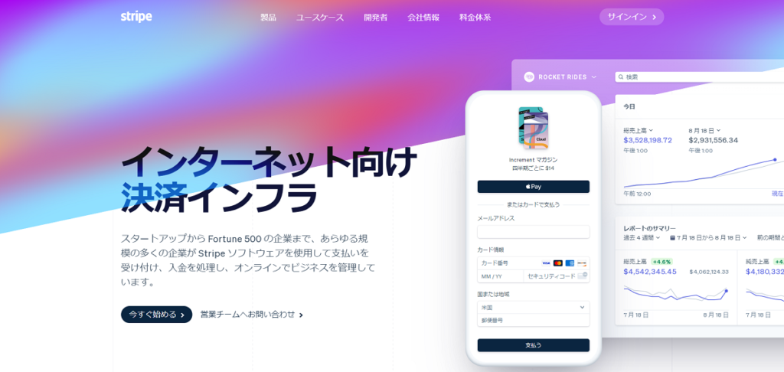Click the Rocket Rides round logo icon
The image size is (784, 372).
(529, 77)
